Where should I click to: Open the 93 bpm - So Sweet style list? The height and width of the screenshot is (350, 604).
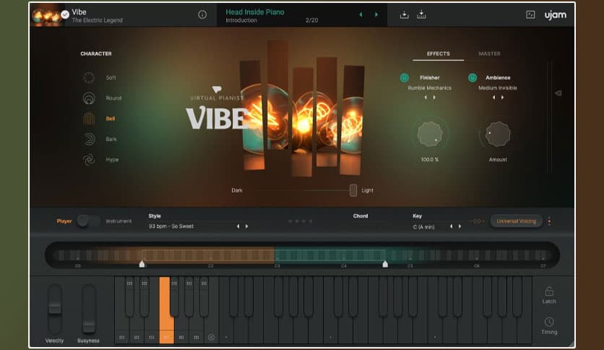(171, 226)
